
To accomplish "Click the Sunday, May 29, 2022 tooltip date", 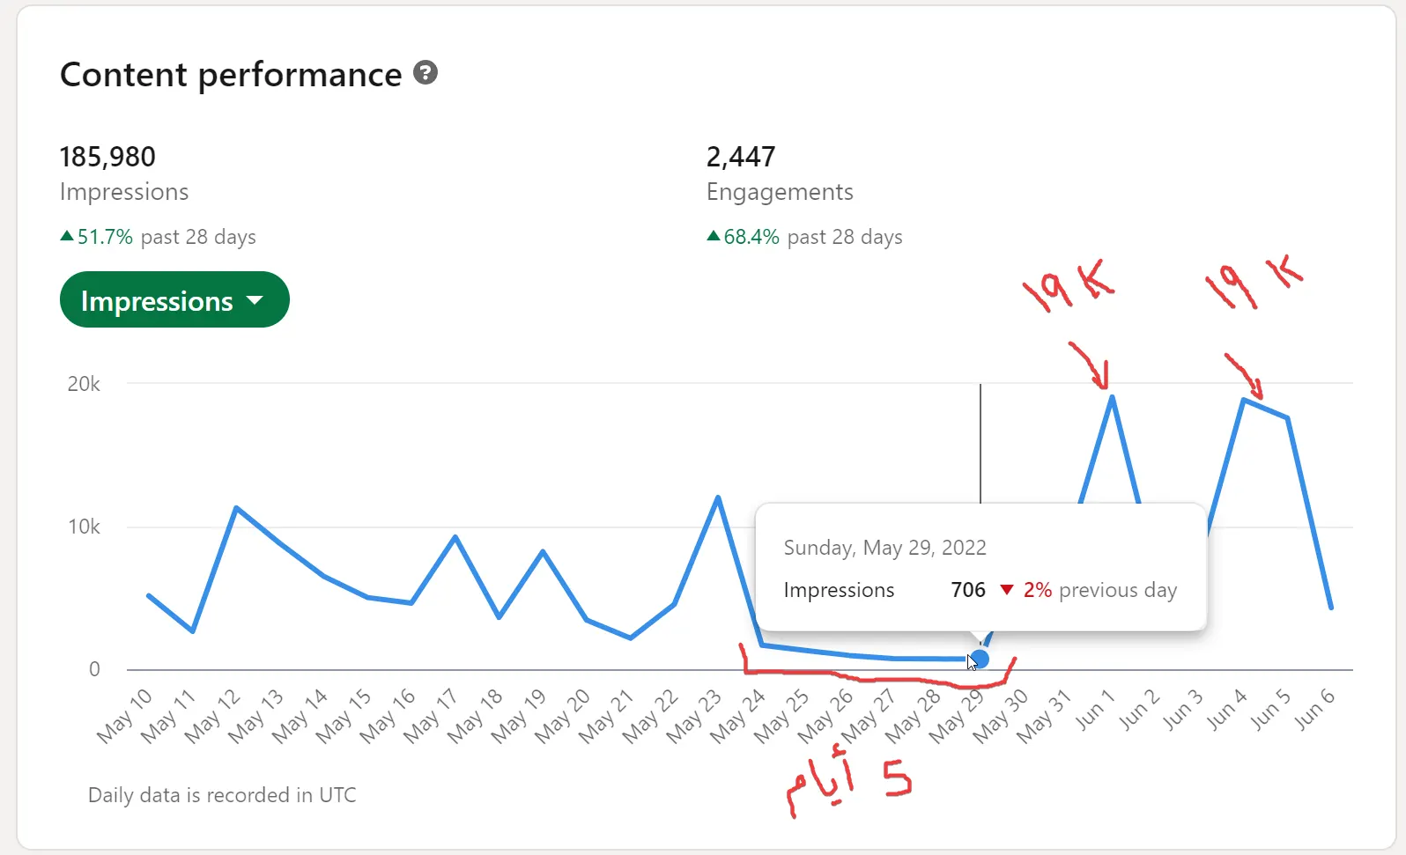I will (884, 548).
